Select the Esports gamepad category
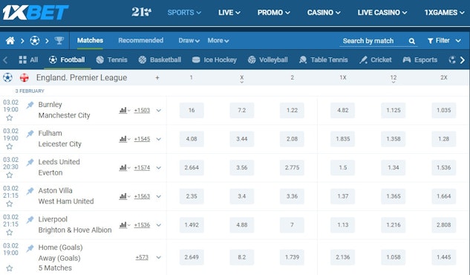Viewport: 470px width, 275px height. tap(420, 59)
